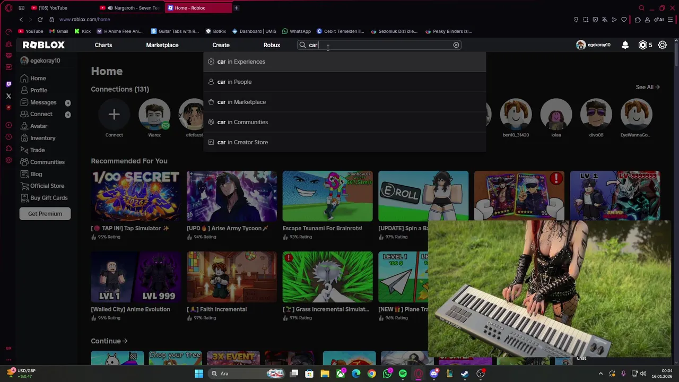Open Spotify from the taskbar
This screenshot has width=679, height=382.
pos(403,374)
